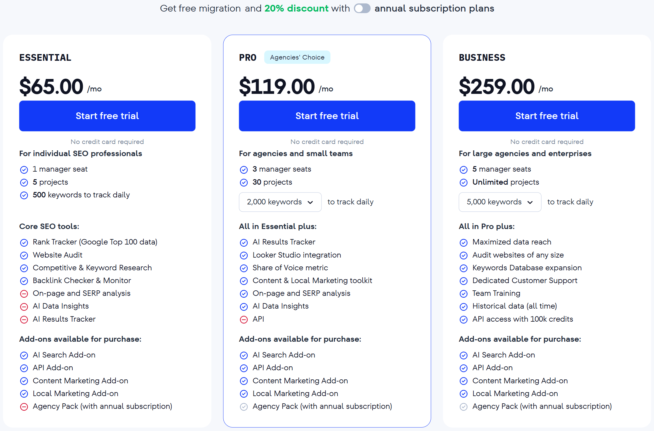Start free trial for the Essential plan

click(x=107, y=116)
